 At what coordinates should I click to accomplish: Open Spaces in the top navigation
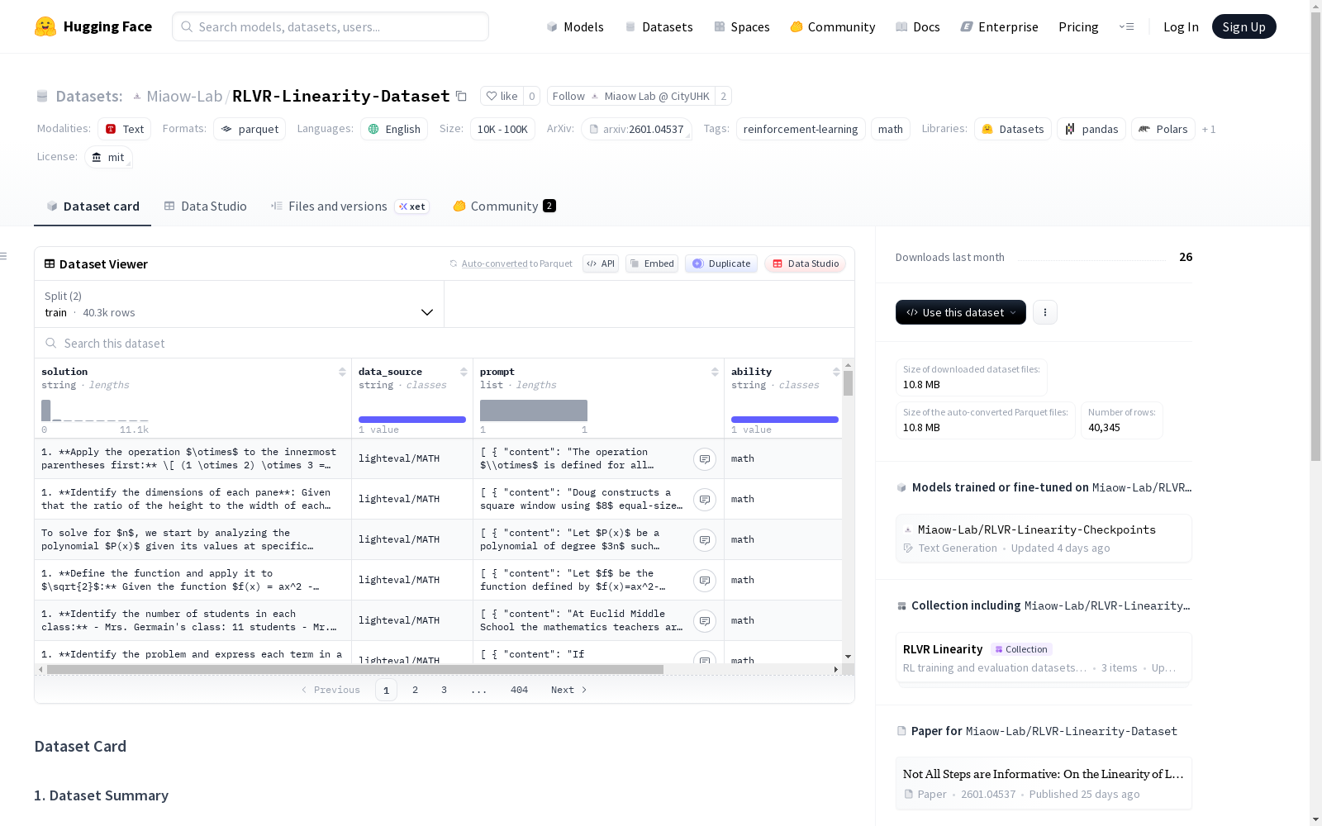(742, 26)
